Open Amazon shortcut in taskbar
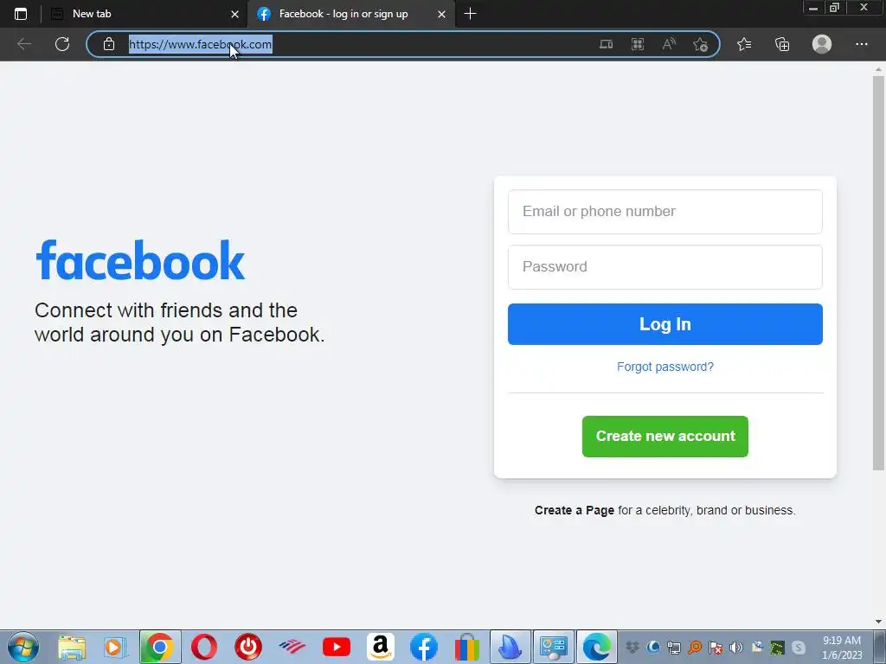886x664 pixels. coord(381,647)
